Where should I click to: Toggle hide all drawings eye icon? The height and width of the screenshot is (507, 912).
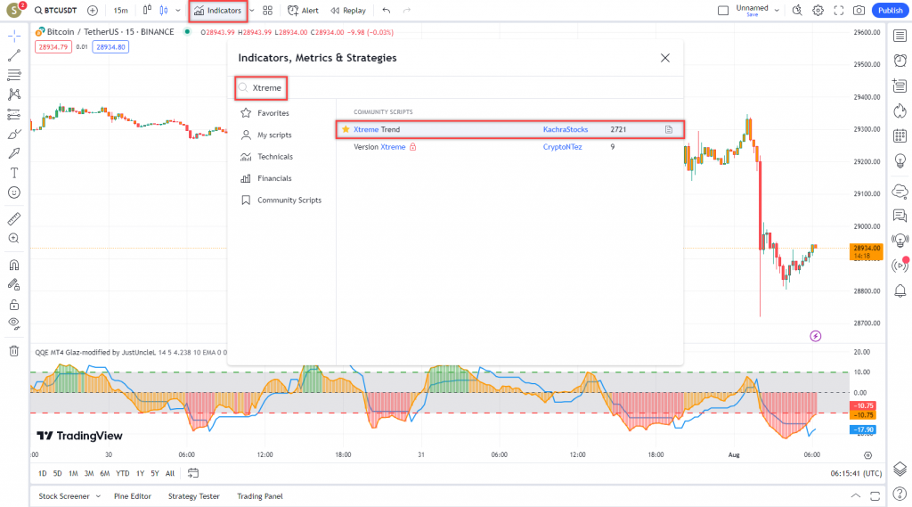[x=13, y=323]
